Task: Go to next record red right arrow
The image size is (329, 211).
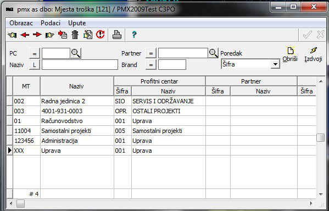Action: point(37,35)
